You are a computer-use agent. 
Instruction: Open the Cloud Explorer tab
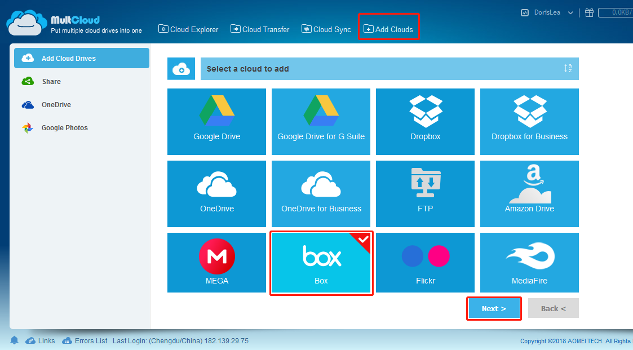[188, 29]
